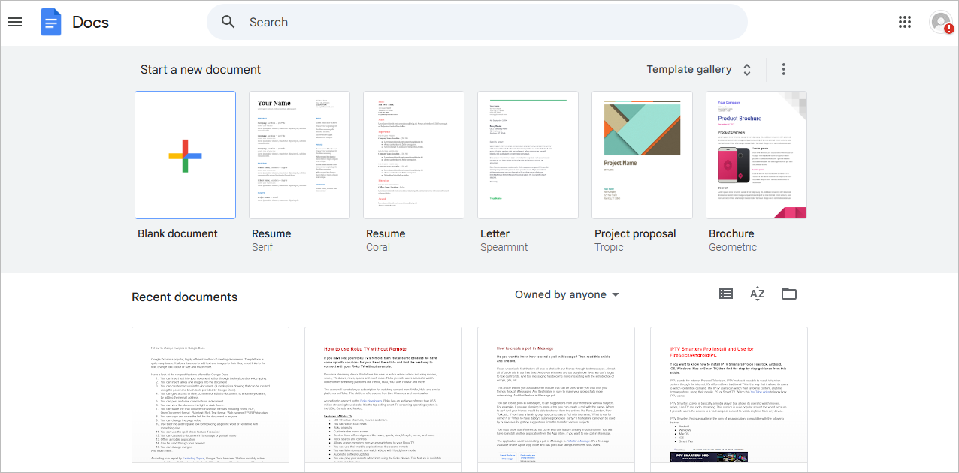959x473 pixels.
Task: Open the main menu hamburger icon
Action: (15, 22)
